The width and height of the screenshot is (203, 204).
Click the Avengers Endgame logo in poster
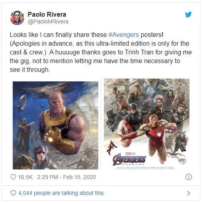129,160
